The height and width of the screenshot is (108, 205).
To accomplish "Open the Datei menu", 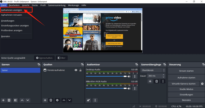I will point(4,5).
